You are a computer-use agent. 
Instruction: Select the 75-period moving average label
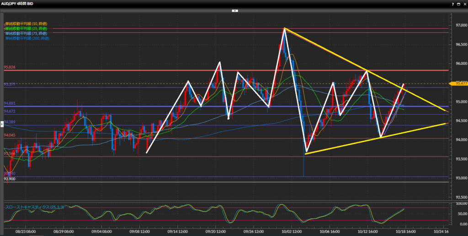(x=26, y=33)
